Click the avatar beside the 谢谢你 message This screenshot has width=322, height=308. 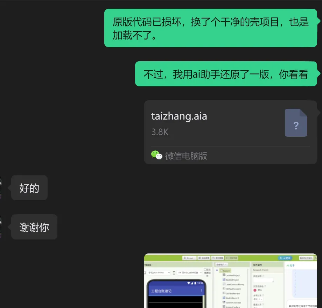click(1, 227)
